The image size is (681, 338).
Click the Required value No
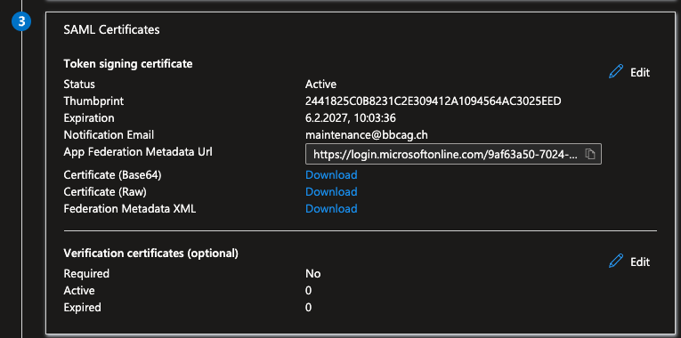pos(312,274)
